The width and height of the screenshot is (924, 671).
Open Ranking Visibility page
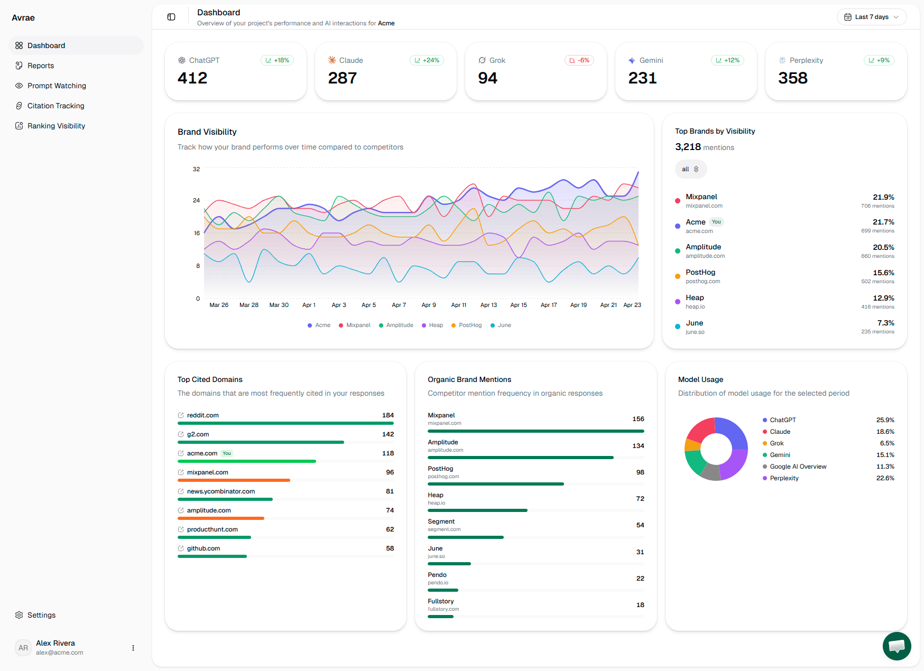tap(76, 126)
